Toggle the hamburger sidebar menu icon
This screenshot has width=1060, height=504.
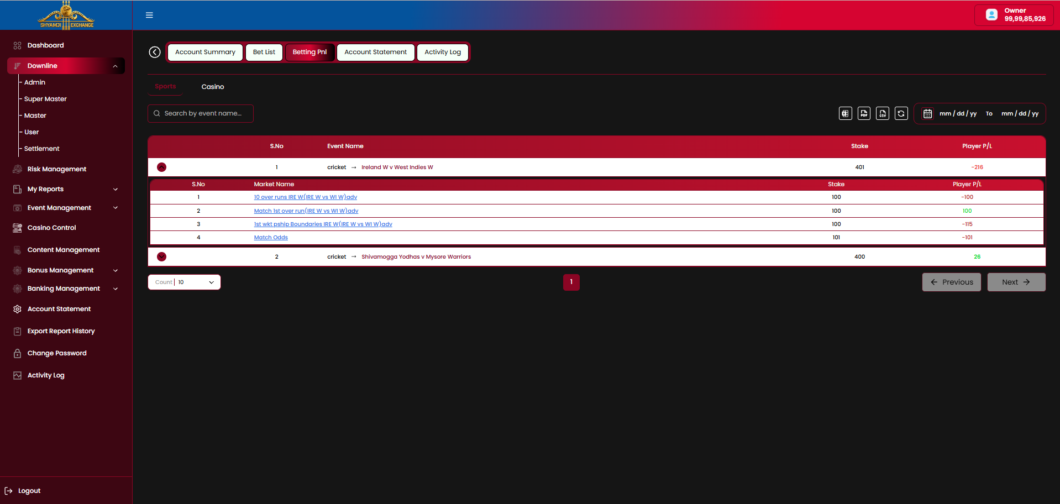click(x=149, y=15)
